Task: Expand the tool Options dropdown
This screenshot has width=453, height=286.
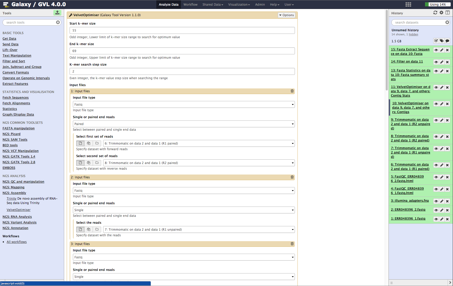Action: (x=286, y=15)
